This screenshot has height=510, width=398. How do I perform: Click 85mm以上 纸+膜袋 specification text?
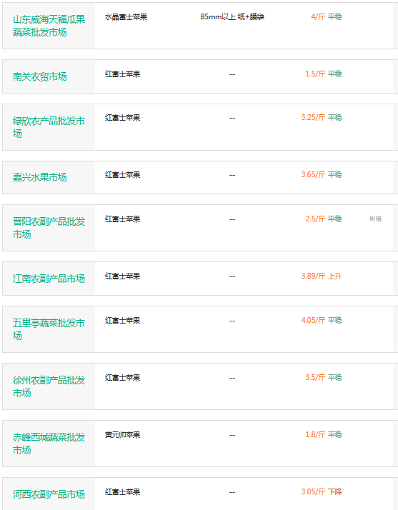click(232, 16)
